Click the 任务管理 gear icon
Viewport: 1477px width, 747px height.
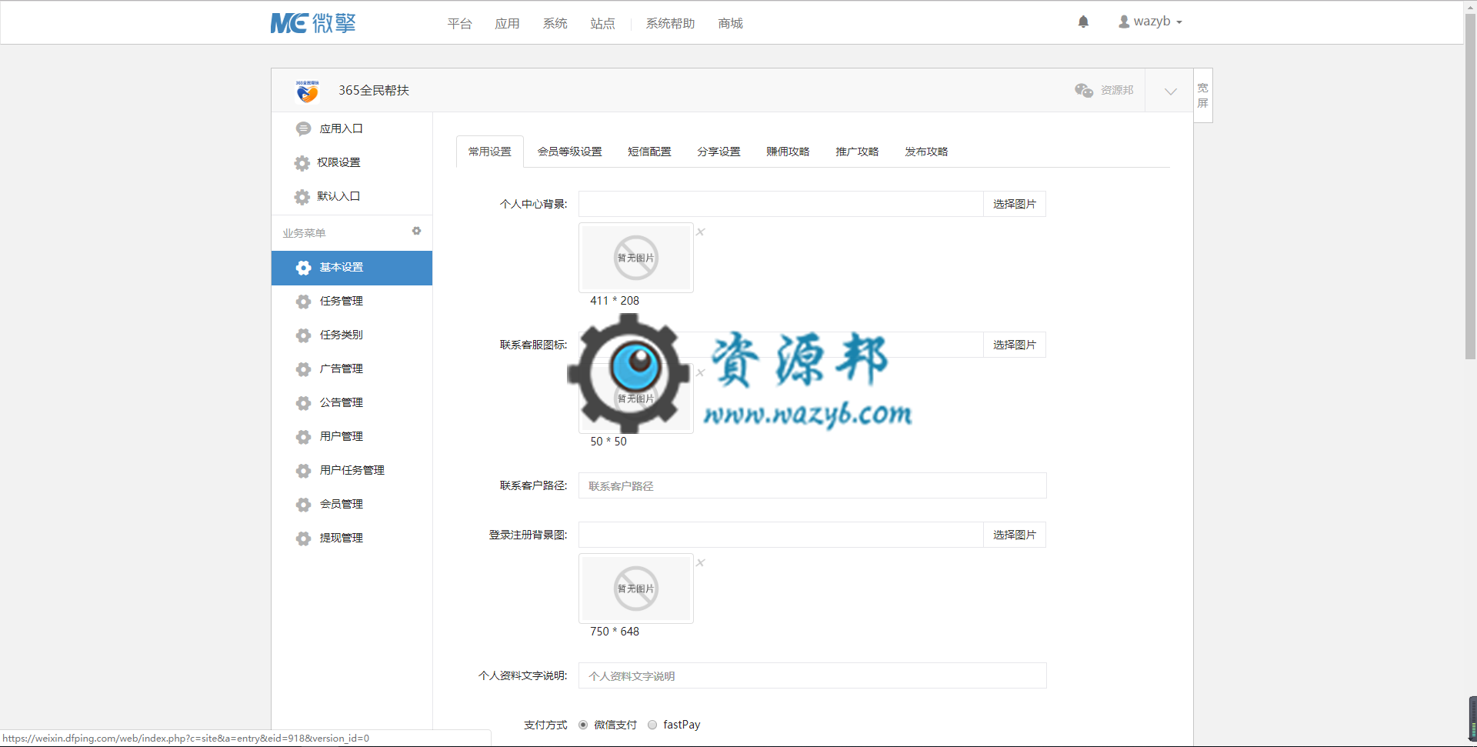303,301
